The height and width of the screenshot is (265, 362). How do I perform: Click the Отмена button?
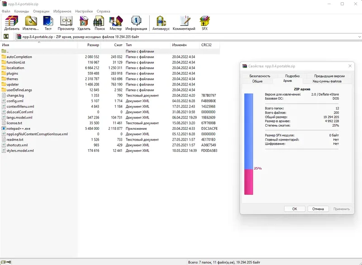point(318,209)
